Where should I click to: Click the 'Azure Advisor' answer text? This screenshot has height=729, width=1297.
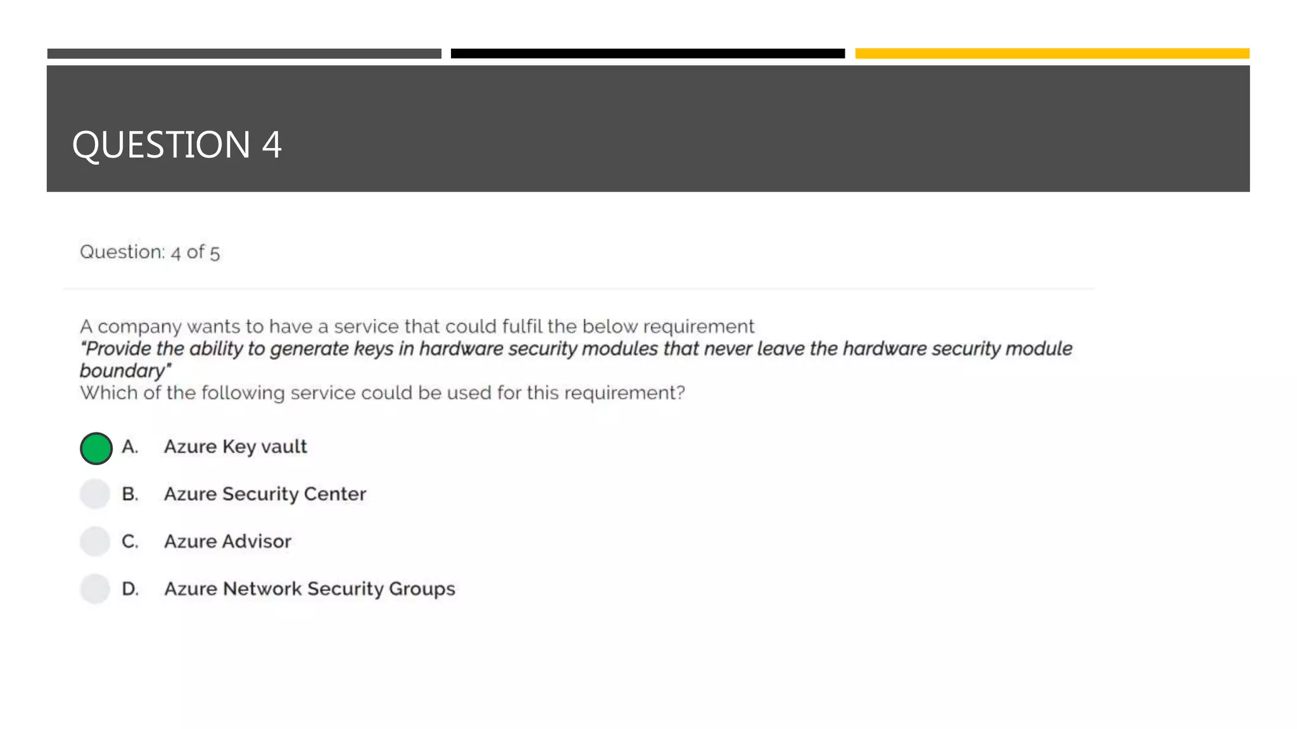pyautogui.click(x=227, y=542)
